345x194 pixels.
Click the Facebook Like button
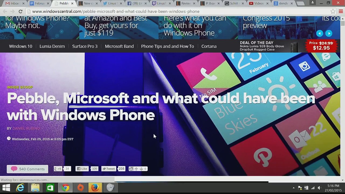(x=82, y=169)
